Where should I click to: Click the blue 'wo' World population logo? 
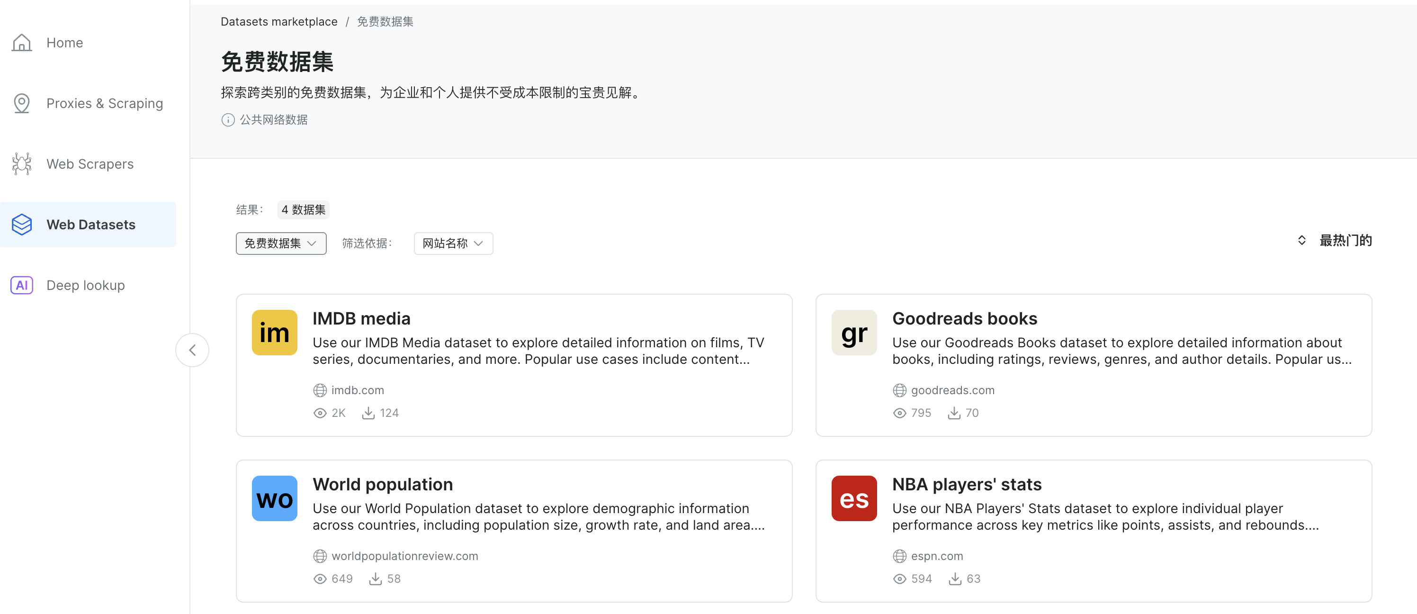tap(275, 498)
